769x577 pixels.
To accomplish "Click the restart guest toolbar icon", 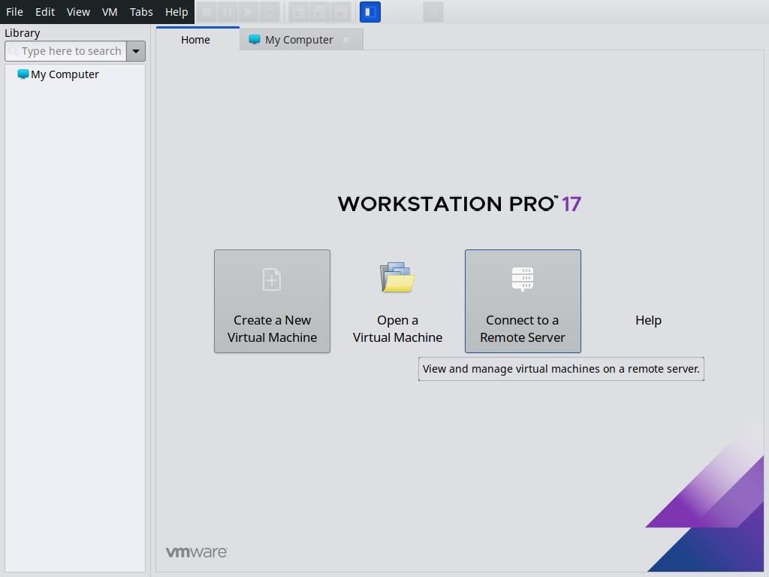I will [270, 12].
